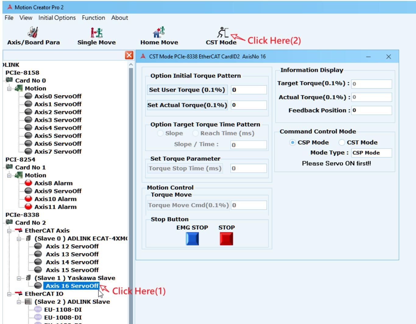Click the device tree vertical scrollbar
416x324 pixels.
131,195
